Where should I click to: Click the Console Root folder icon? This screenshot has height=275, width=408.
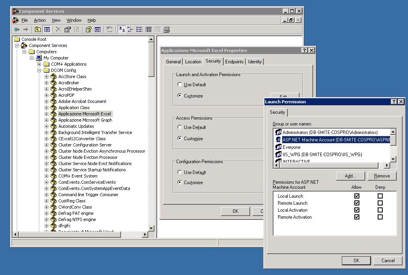(17, 39)
